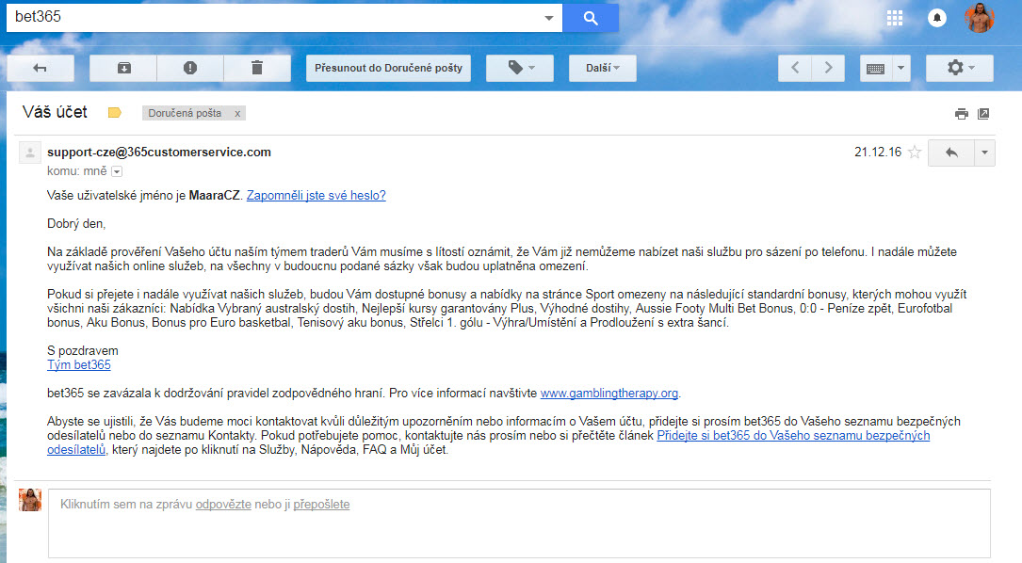The image size is (1022, 563).
Task: Click the username MaaraCZ
Action: point(215,196)
